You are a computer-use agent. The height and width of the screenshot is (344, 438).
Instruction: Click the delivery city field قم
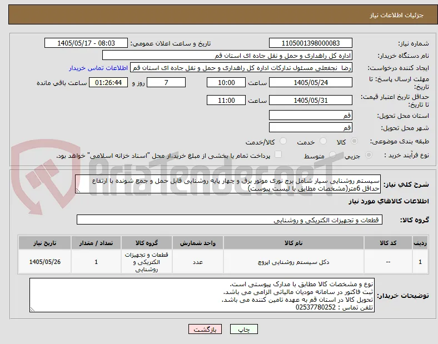coord(311,128)
